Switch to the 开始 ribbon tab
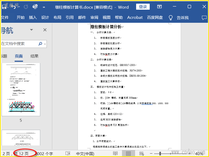Viewport: 209px width, 157px height. pyautogui.click(x=21, y=18)
